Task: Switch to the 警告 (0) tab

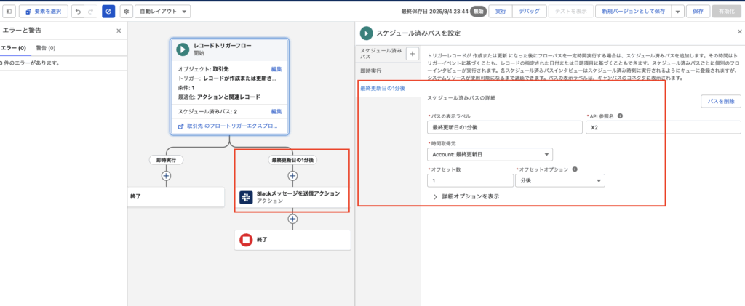Action: (x=46, y=48)
